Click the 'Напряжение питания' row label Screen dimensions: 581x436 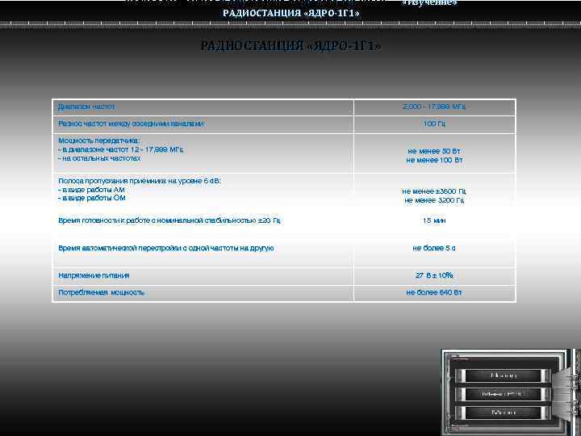pyautogui.click(x=94, y=275)
